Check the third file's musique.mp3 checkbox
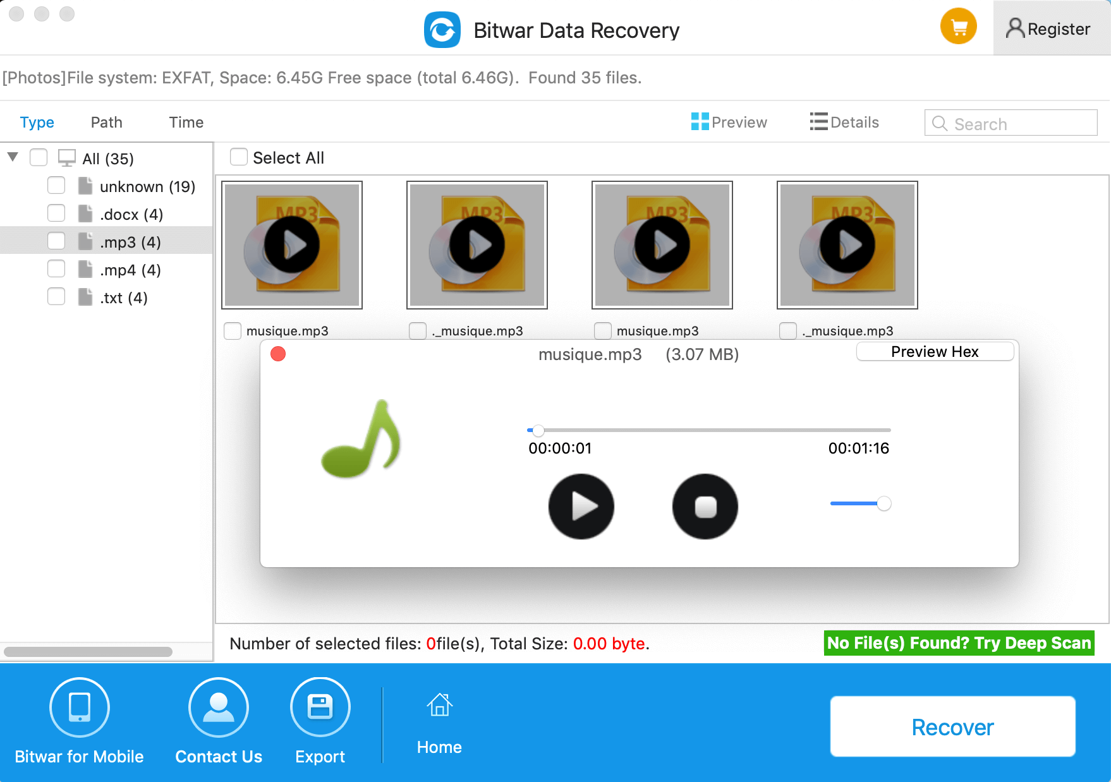The height and width of the screenshot is (782, 1111). 603,331
